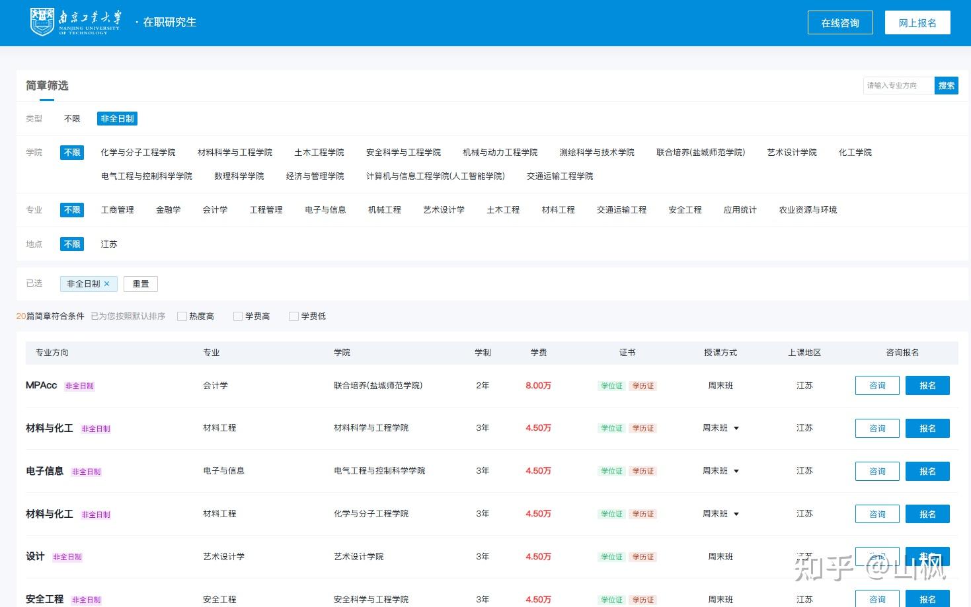Filter by 农业资源与环境 major
The height and width of the screenshot is (607, 971).
coord(808,210)
